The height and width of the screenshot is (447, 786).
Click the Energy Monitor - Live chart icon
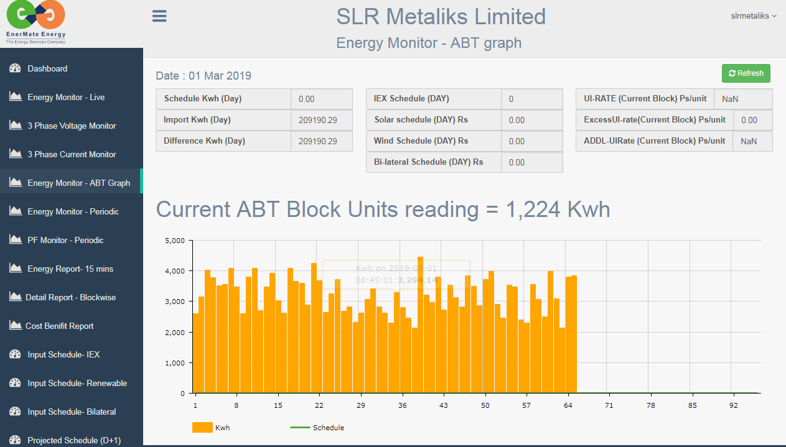(x=16, y=97)
